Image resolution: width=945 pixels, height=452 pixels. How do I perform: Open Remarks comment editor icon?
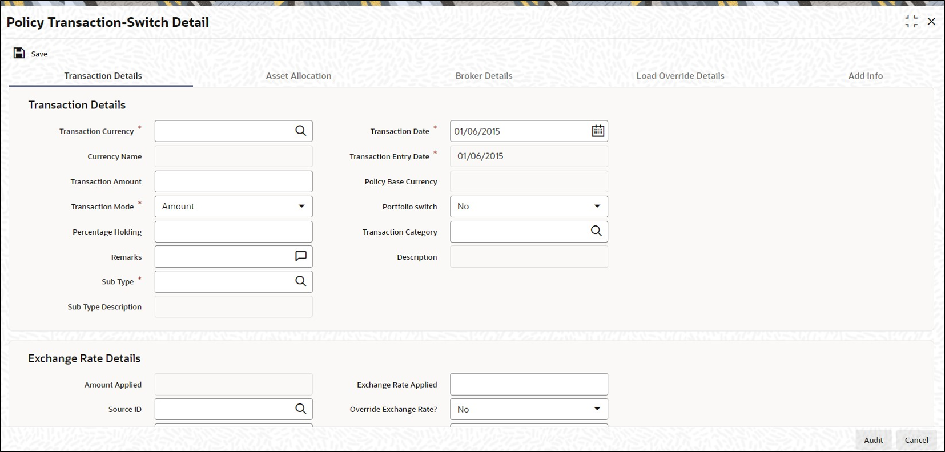(300, 256)
